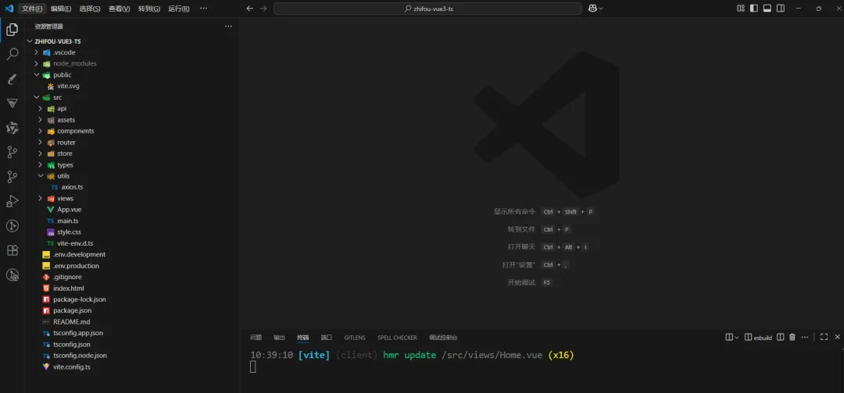This screenshot has width=844, height=393.
Task: Open Run and Debug view
Action: tap(12, 201)
